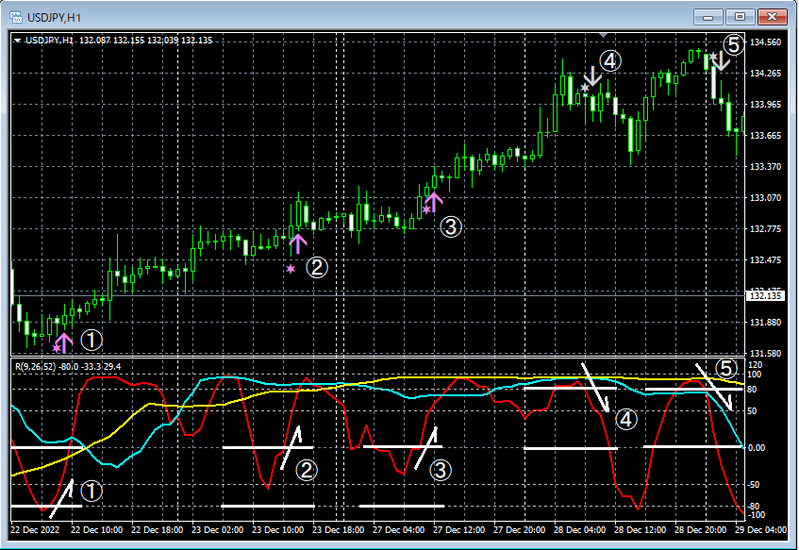Click the 132.775 price scale value
The height and width of the screenshot is (550, 799).
click(x=765, y=229)
